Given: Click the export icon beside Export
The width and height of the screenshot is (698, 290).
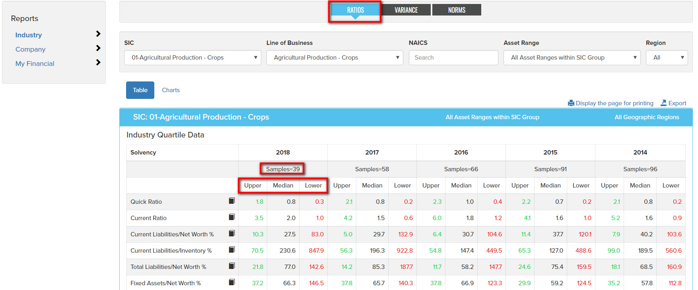Looking at the screenshot, I should pyautogui.click(x=663, y=103).
